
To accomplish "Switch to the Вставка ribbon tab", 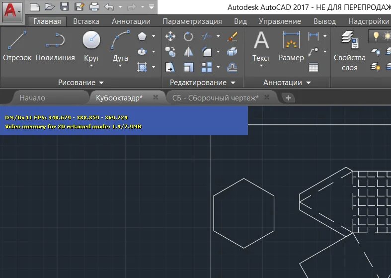I will 86,21.
